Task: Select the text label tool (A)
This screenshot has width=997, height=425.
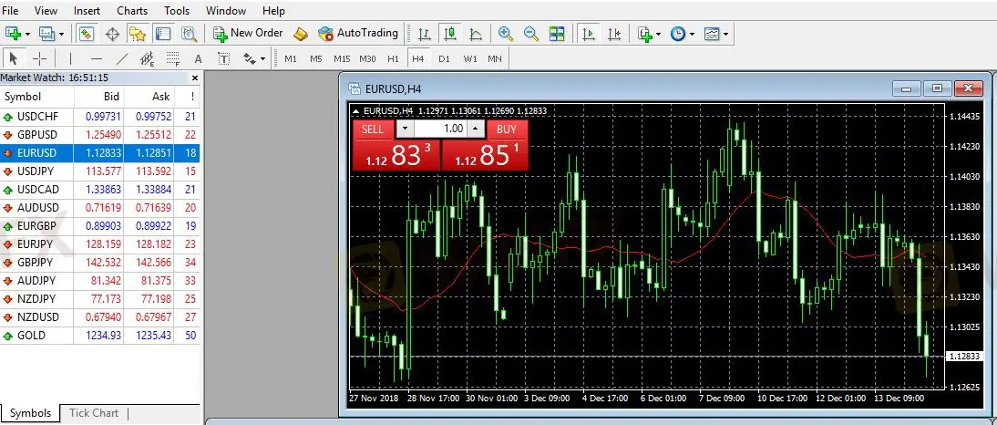Action: [198, 58]
